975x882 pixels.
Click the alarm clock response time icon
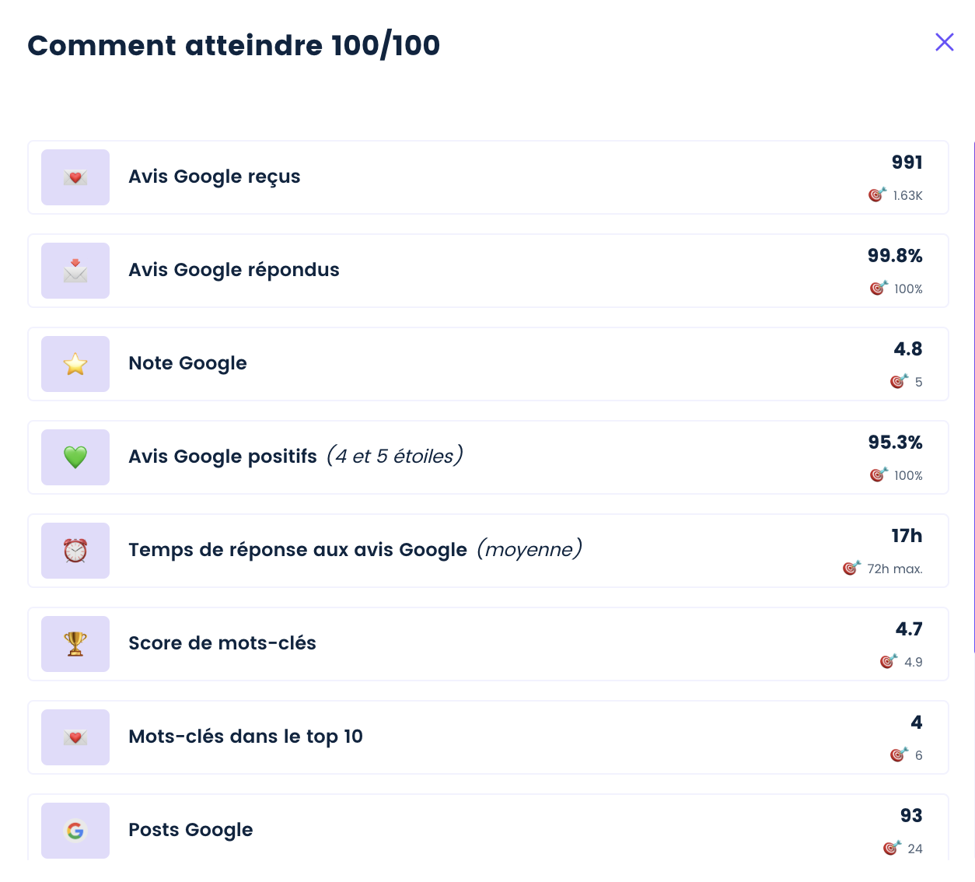75,551
